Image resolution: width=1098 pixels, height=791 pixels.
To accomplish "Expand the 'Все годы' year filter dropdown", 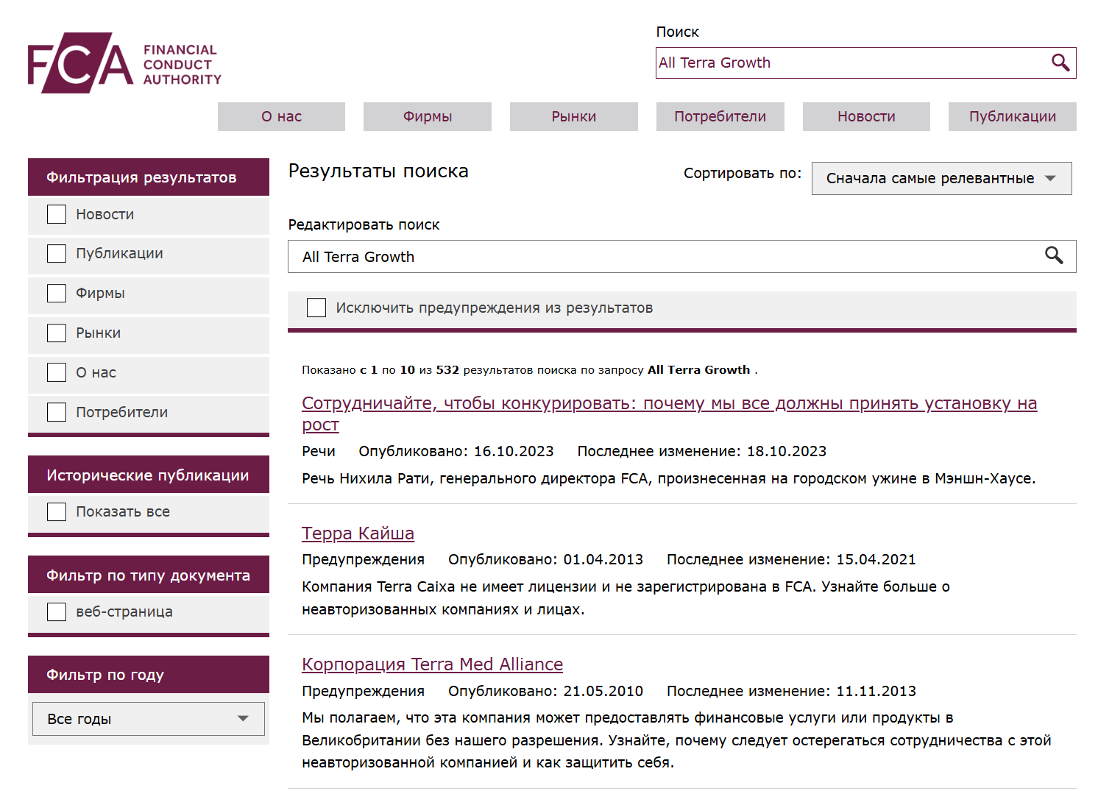I will tap(148, 718).
